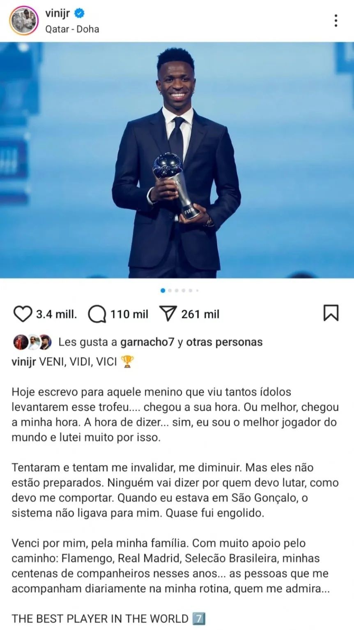Screen dimensions: 354x630
Task: Tap the last carousel dot indicator
Action: [197, 291]
